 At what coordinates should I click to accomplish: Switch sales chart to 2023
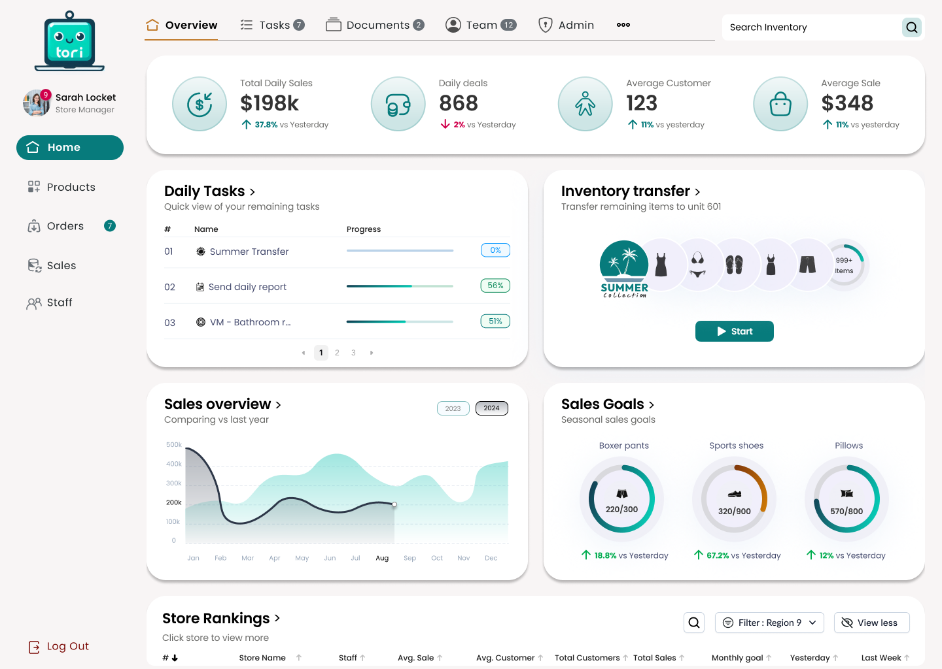coord(453,408)
